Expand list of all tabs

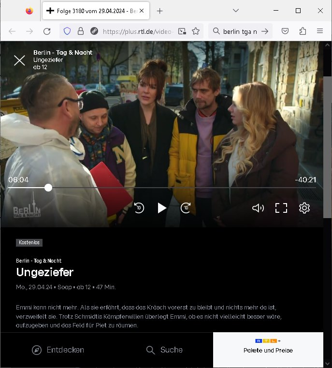click(x=236, y=11)
